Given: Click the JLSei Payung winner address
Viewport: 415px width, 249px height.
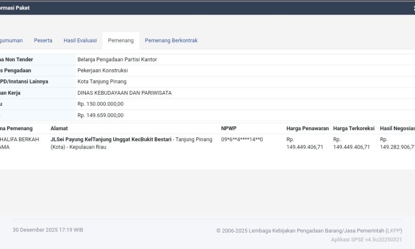Looking at the screenshot, I should (111, 140).
